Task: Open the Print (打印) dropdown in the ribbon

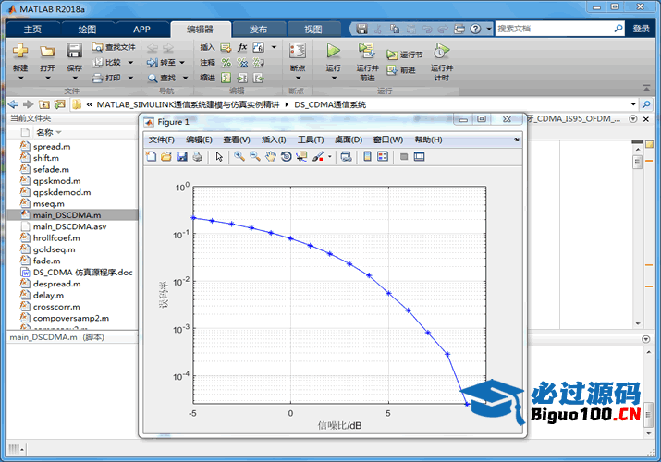Action: click(x=129, y=78)
